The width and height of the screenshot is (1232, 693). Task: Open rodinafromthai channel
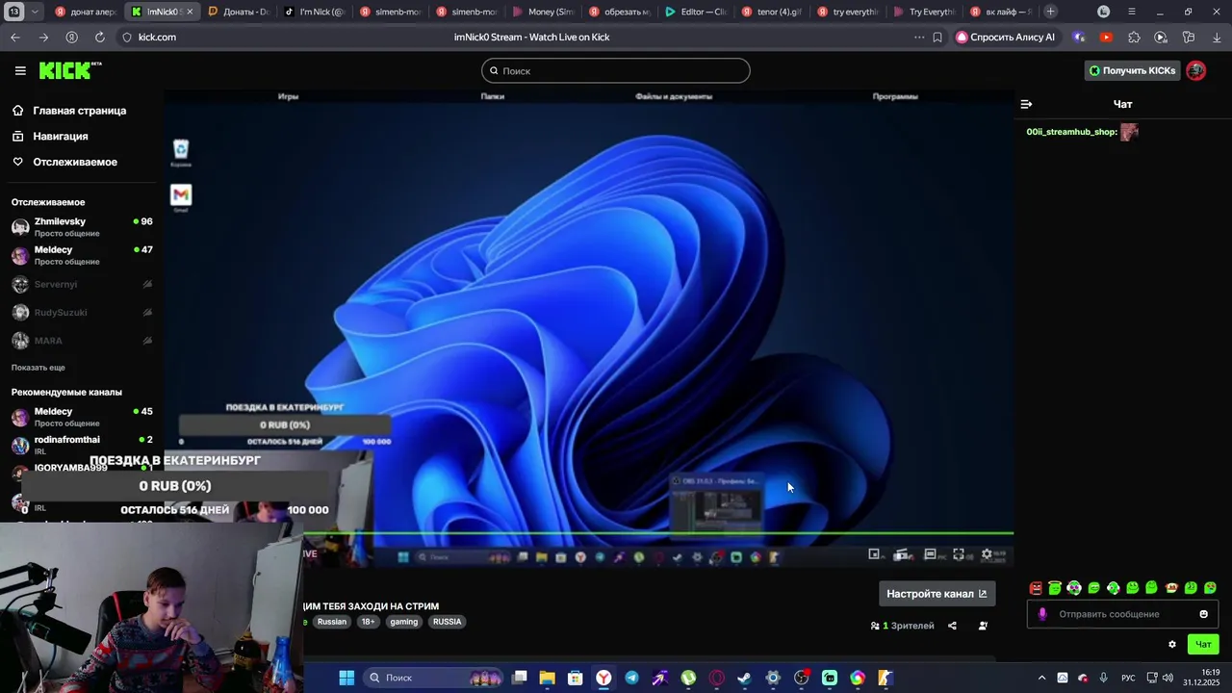click(82, 445)
